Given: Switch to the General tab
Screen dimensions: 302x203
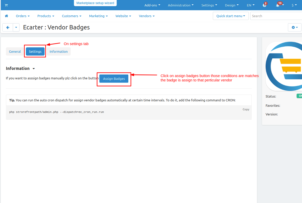Looking at the screenshot, I should pyautogui.click(x=15, y=51).
